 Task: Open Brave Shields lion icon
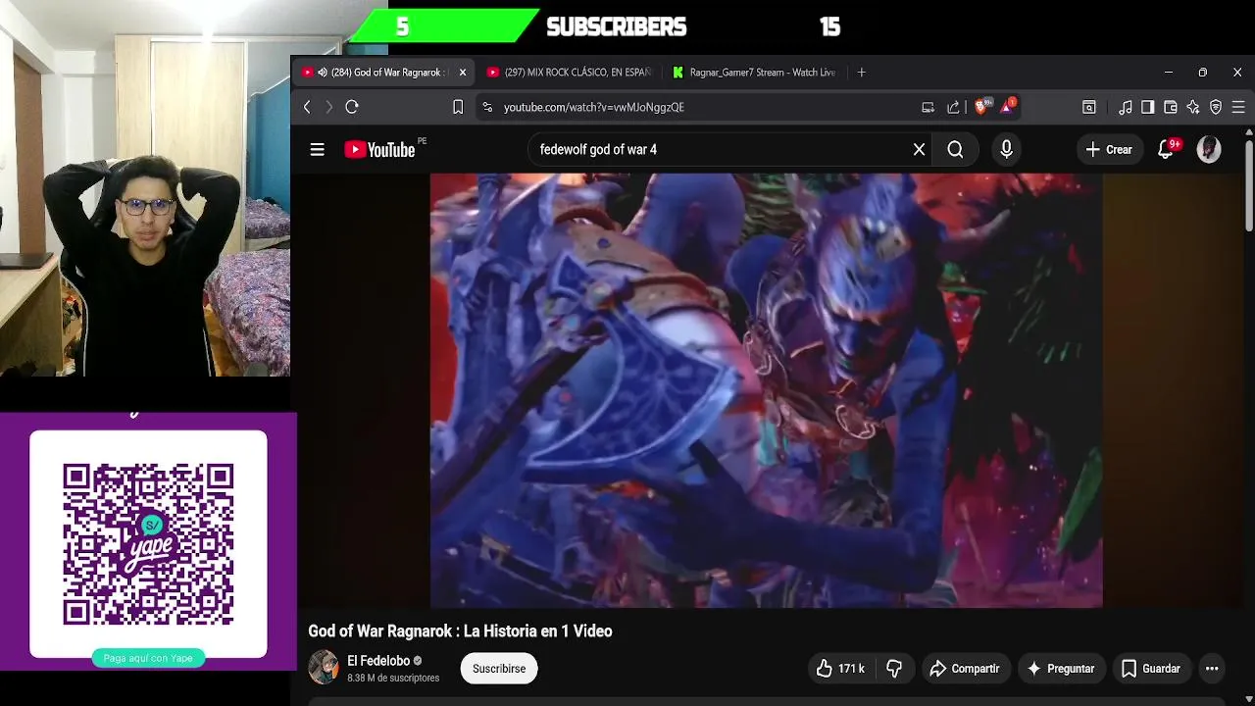click(x=982, y=106)
